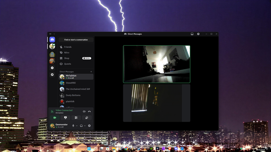Open Windows Start button in taskbar
The image size is (271, 152).
pyautogui.click(x=89, y=149)
